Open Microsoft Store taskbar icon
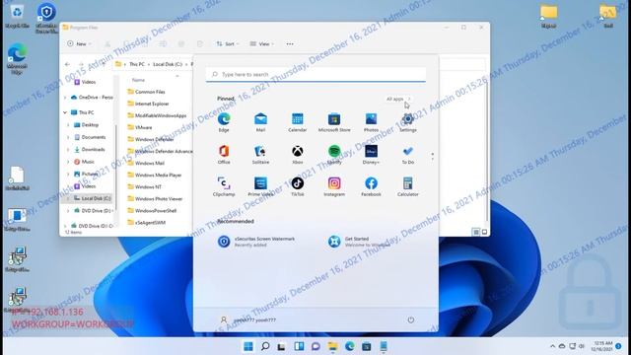This screenshot has height=355, width=631. click(367, 346)
